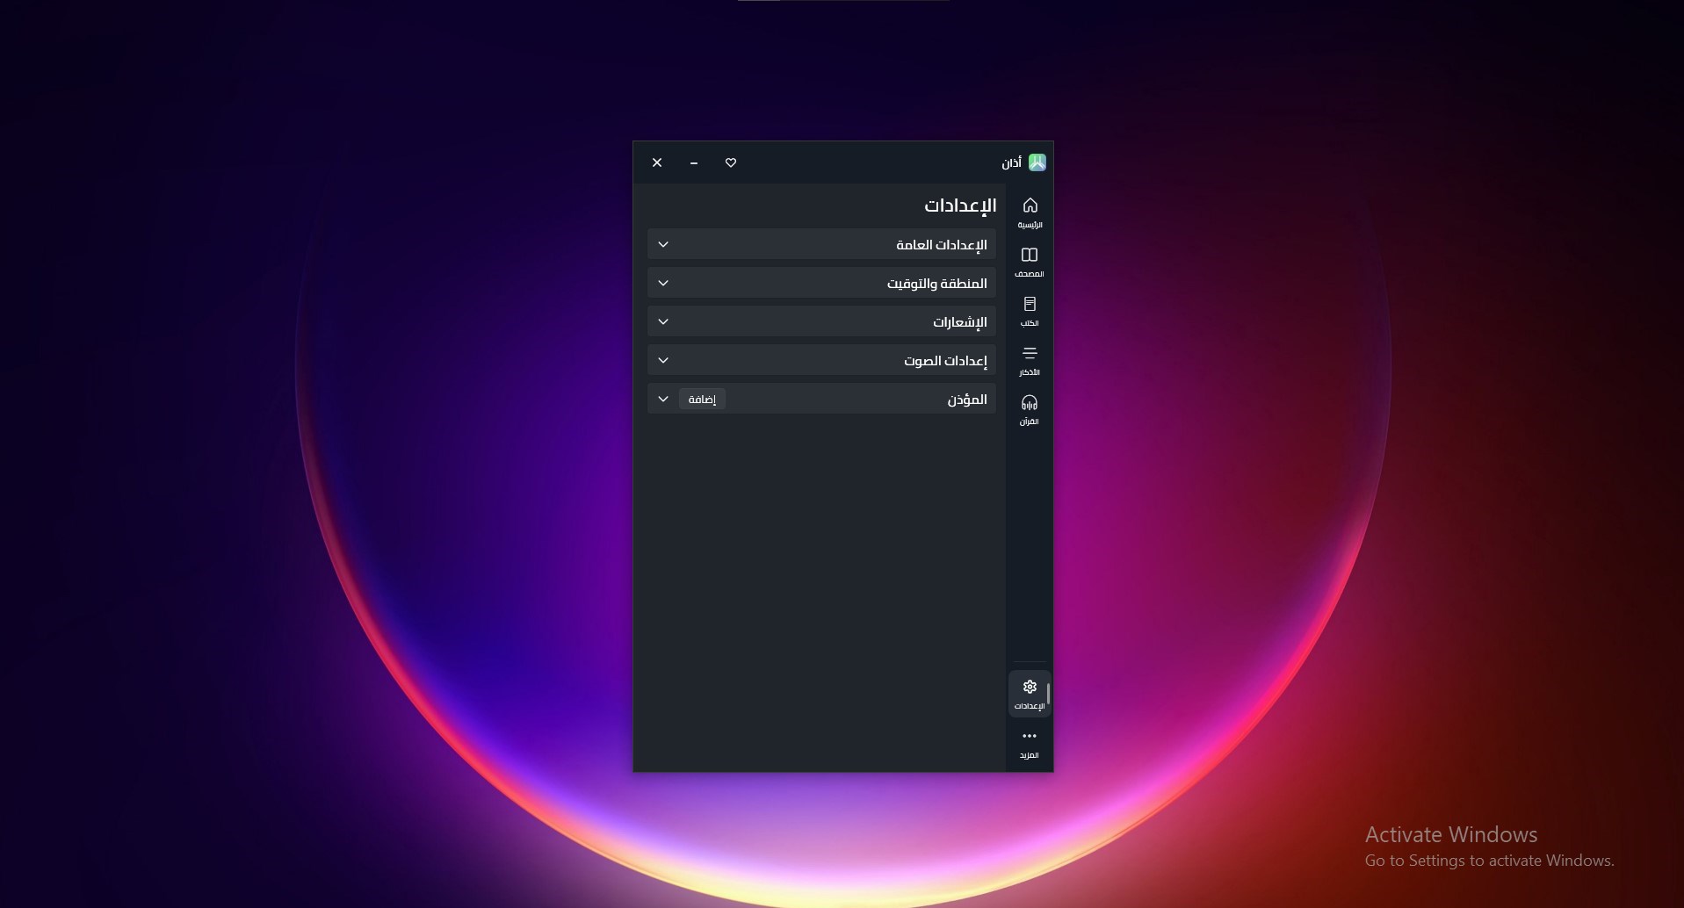Screen dimensions: 1684x908
Task: Select المزيد from the navigation sidebar
Action: (x=1030, y=743)
